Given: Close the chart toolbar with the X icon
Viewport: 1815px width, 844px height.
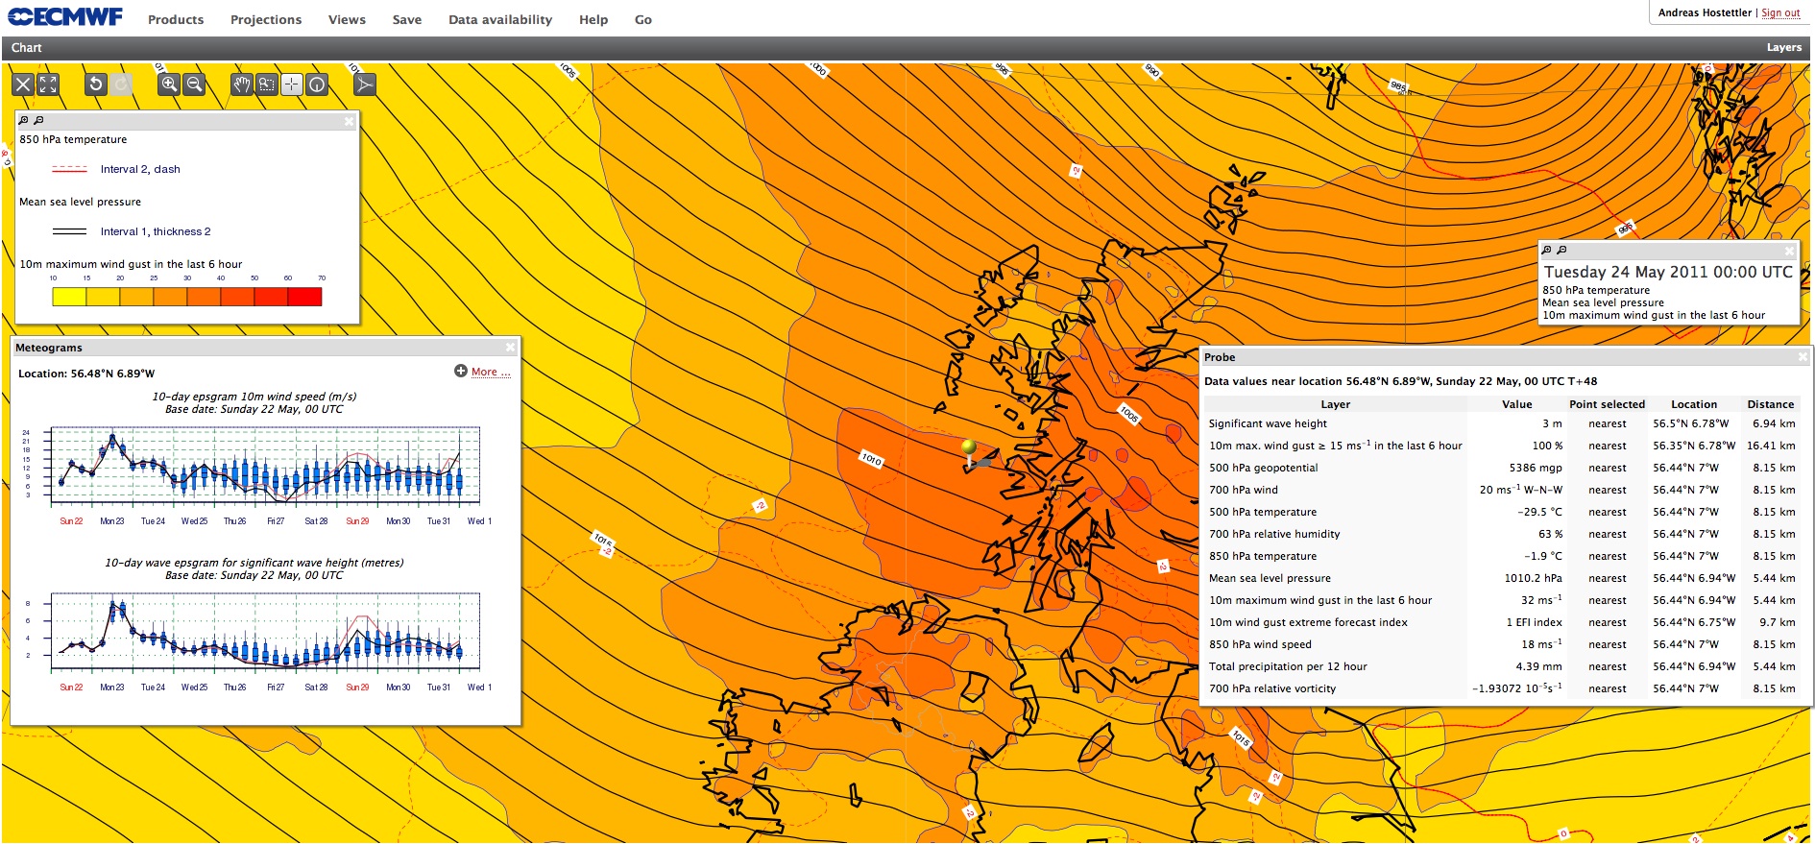Looking at the screenshot, I should coord(23,84).
